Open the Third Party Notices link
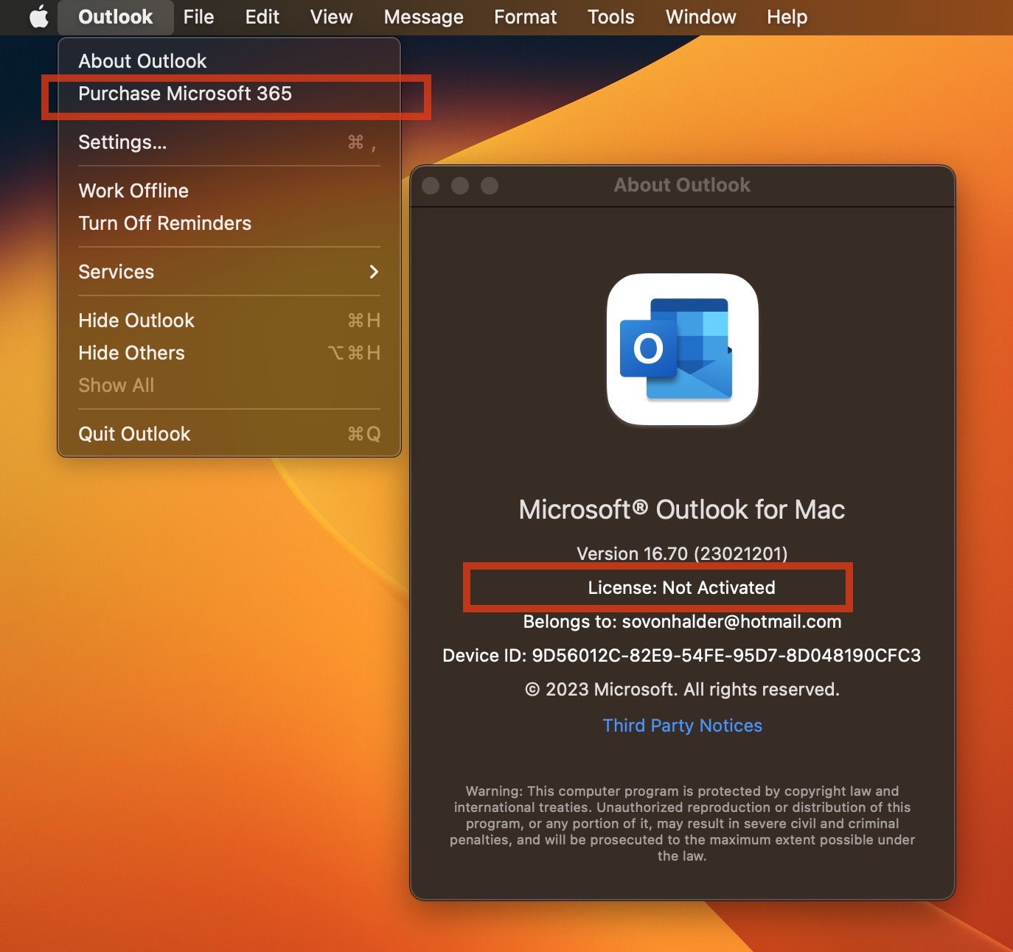This screenshot has width=1013, height=952. pos(682,726)
